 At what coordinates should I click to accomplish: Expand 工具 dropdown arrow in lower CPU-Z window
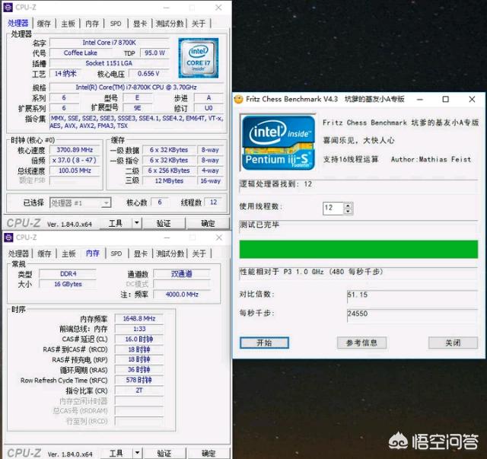(137, 454)
